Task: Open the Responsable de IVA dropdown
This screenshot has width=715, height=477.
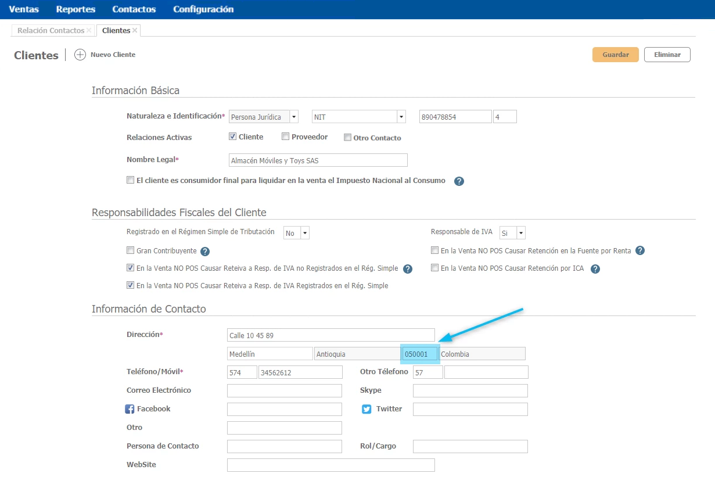Action: tap(521, 233)
